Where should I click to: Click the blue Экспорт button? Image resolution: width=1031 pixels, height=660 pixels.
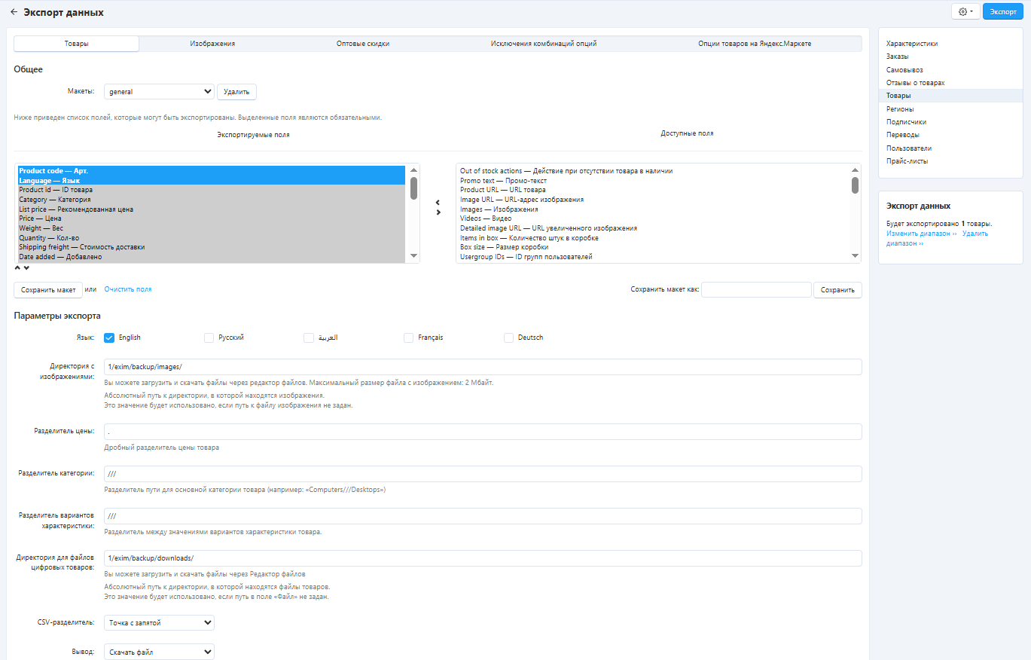[1003, 12]
